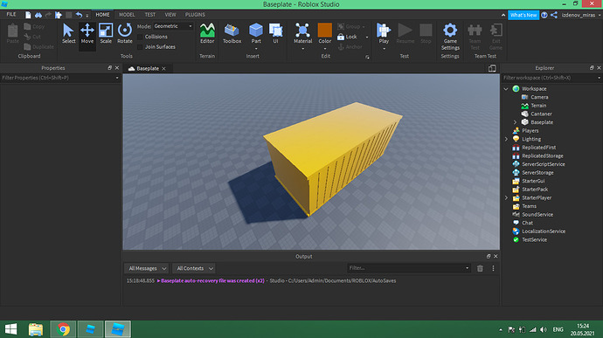Select Terrain in Explorer

pos(538,106)
